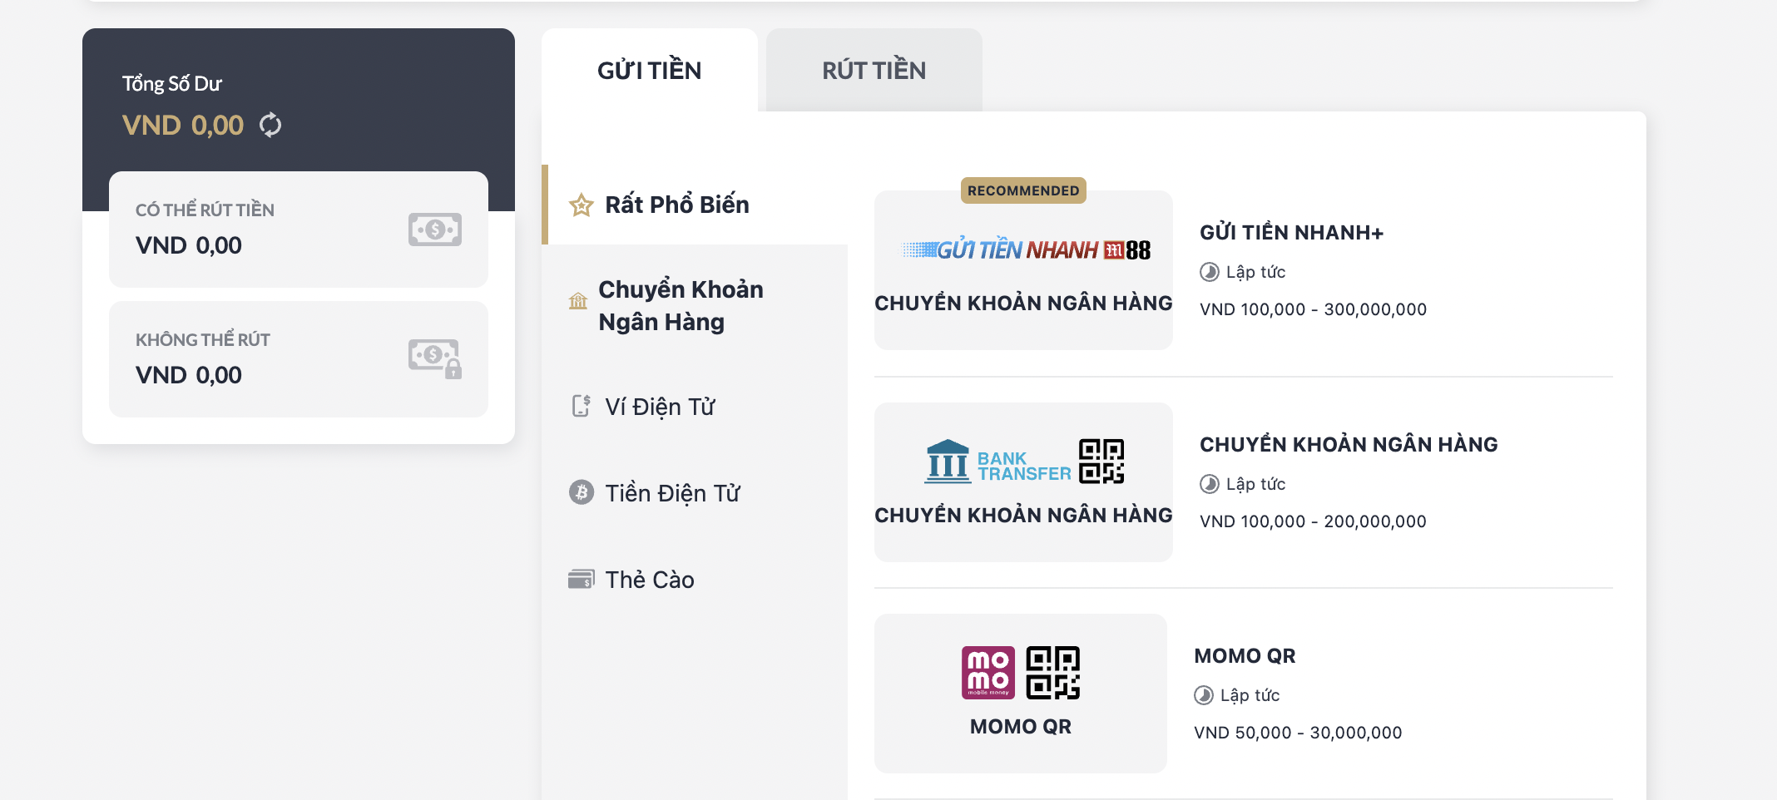
Task: Refresh the total balance amount
Action: [269, 125]
